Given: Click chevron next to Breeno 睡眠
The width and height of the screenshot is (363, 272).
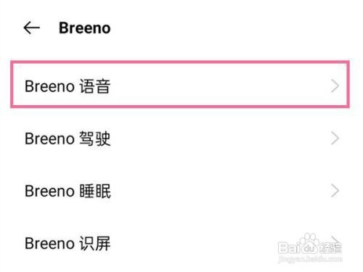Looking at the screenshot, I should (335, 191).
